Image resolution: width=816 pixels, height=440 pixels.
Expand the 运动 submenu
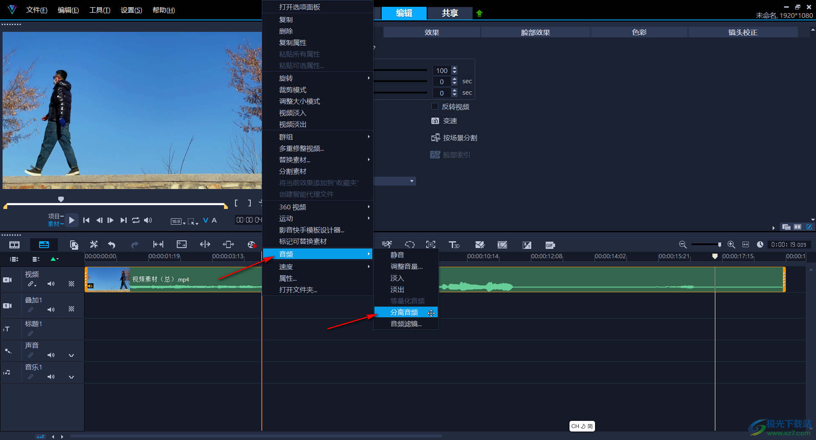click(318, 218)
